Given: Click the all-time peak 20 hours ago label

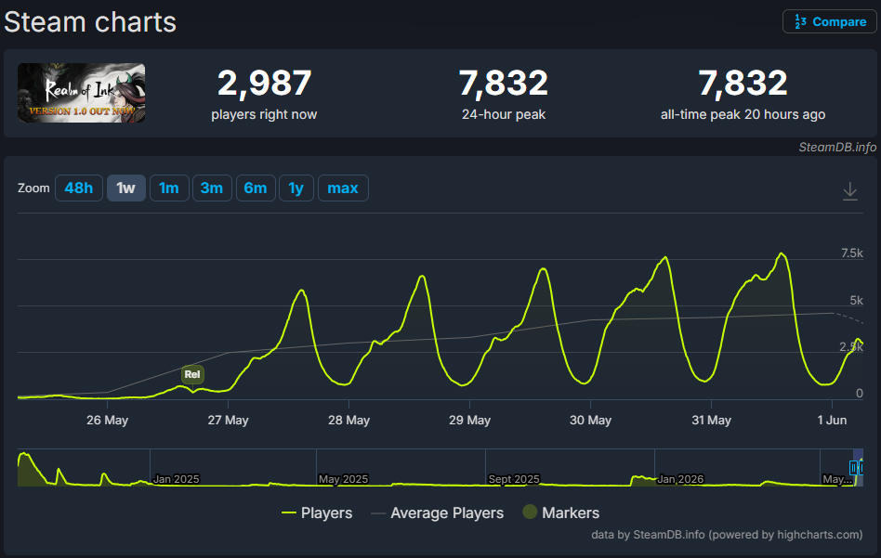Looking at the screenshot, I should pyautogui.click(x=743, y=114).
